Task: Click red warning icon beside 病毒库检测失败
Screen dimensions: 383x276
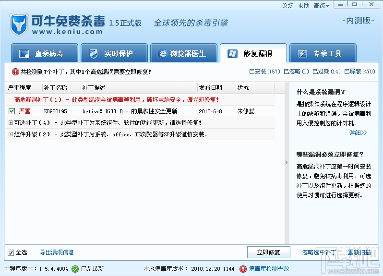Action: tap(243, 269)
